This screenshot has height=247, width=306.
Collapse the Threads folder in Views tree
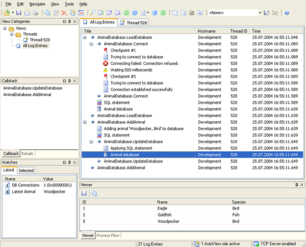[x=11, y=34]
